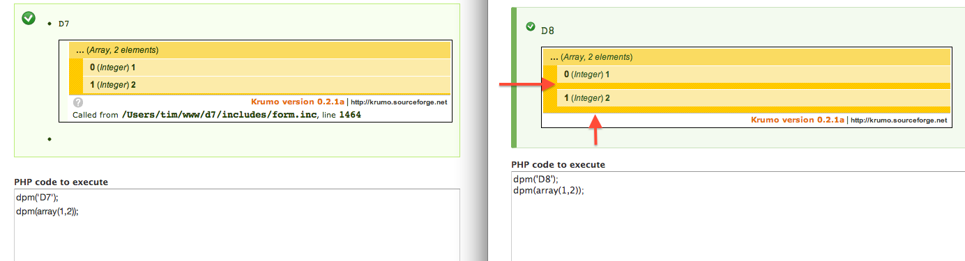This screenshot has height=261, width=965.
Task: Click the D7 PHP code textarea containing dpm('D7')
Action: pos(237,225)
